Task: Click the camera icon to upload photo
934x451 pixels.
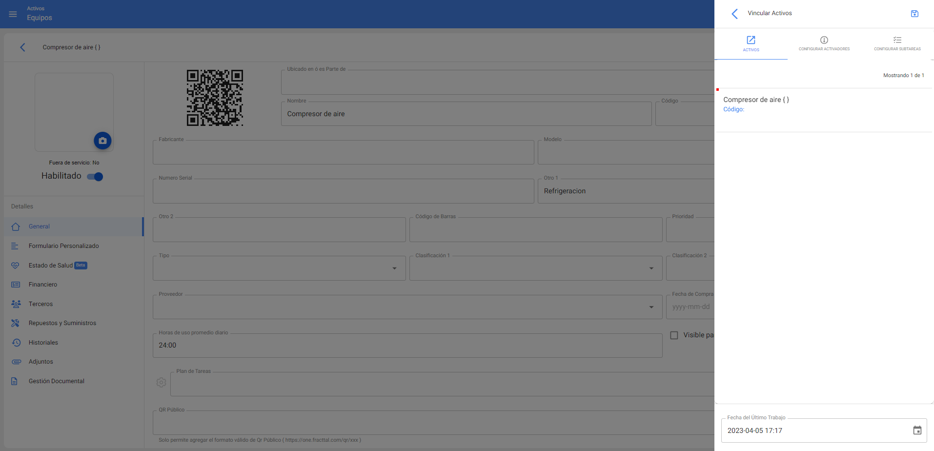Action: point(102,141)
